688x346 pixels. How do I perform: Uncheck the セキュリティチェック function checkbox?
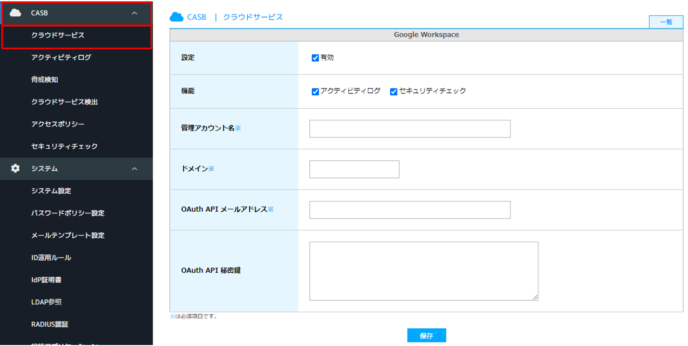pos(394,91)
